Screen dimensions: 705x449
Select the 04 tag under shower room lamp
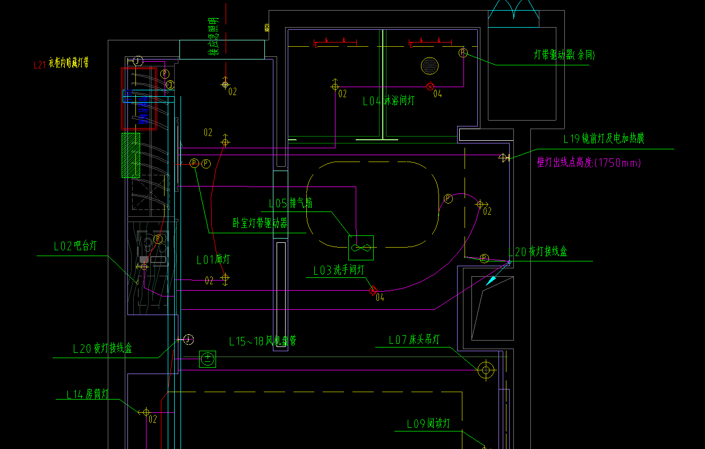click(x=437, y=94)
